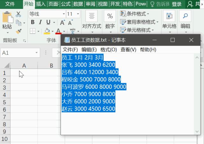Open the 文件 tab in Excel
The image size is (204, 144).
point(10,4)
